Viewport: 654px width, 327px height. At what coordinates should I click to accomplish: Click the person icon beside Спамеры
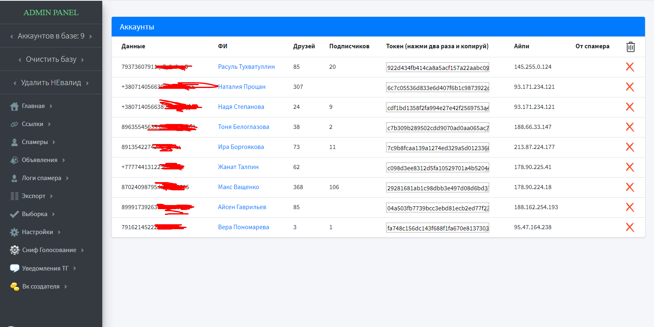[x=14, y=142]
